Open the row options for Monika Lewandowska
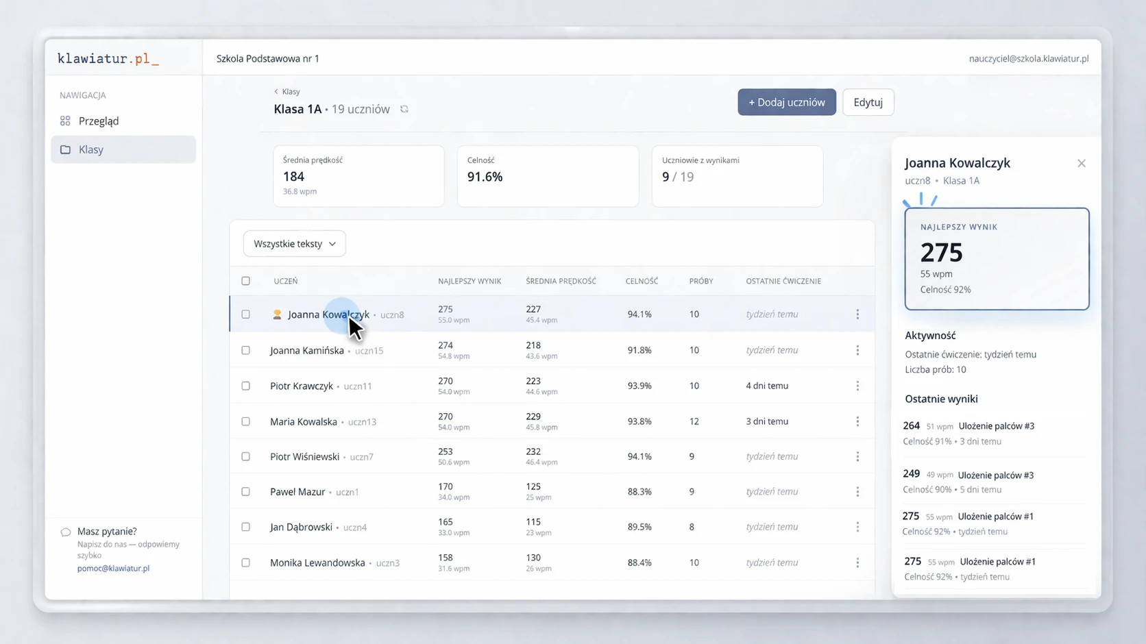The height and width of the screenshot is (644, 1146). 857,562
